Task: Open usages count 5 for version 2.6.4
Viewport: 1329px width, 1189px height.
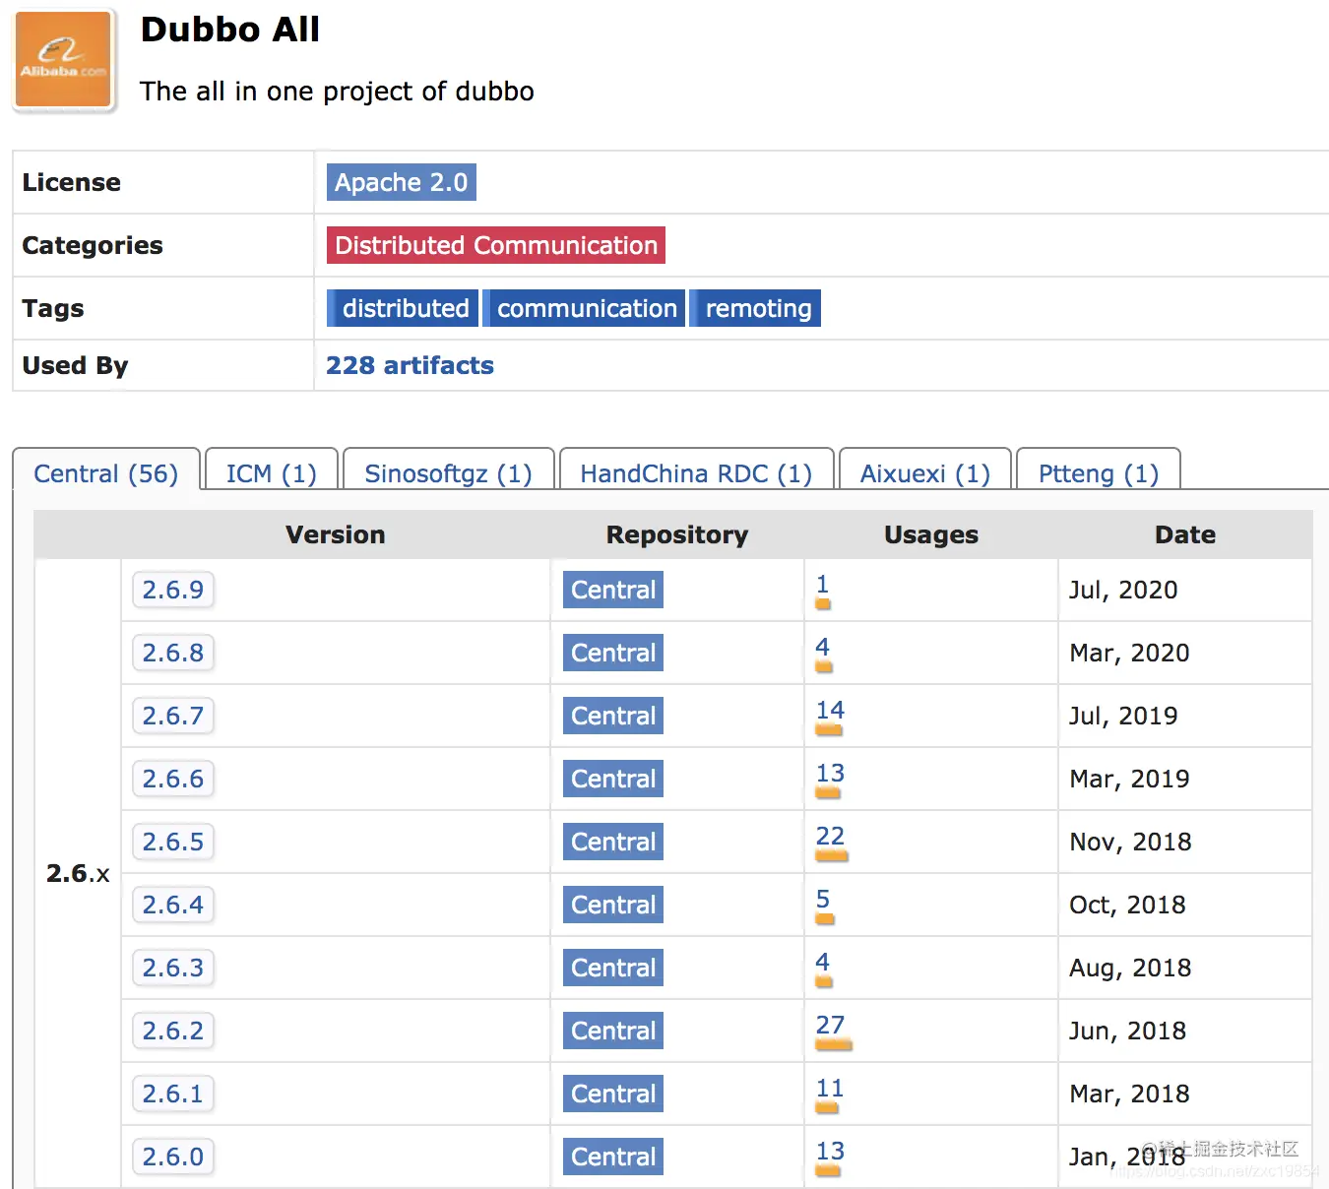Action: point(823,900)
